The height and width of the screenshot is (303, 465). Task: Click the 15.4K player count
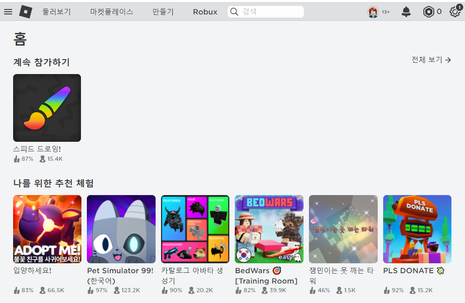coord(51,159)
